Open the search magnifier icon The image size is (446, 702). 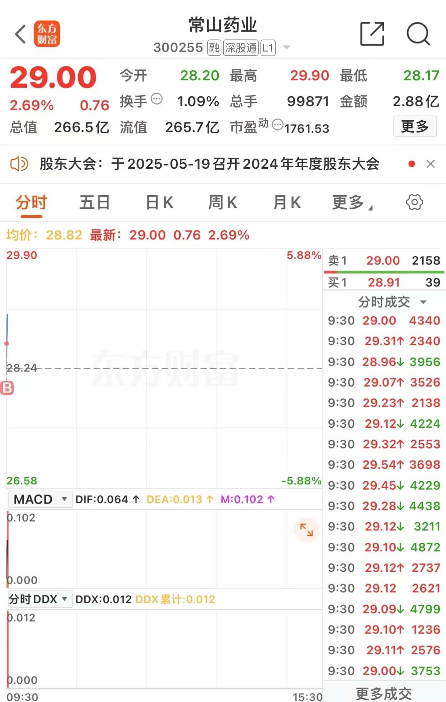coord(418,34)
